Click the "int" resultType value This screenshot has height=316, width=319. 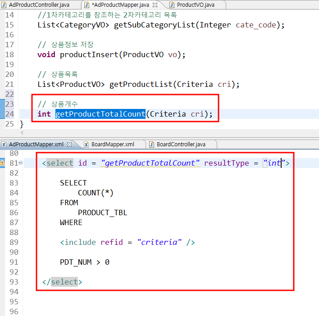[x=273, y=163]
